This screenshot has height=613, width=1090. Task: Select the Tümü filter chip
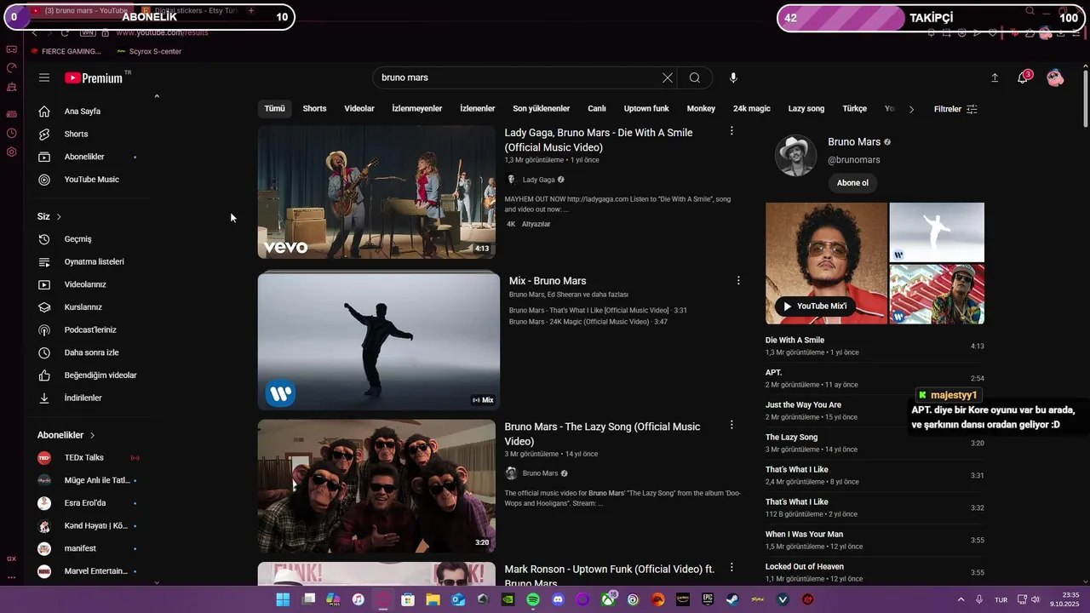274,109
